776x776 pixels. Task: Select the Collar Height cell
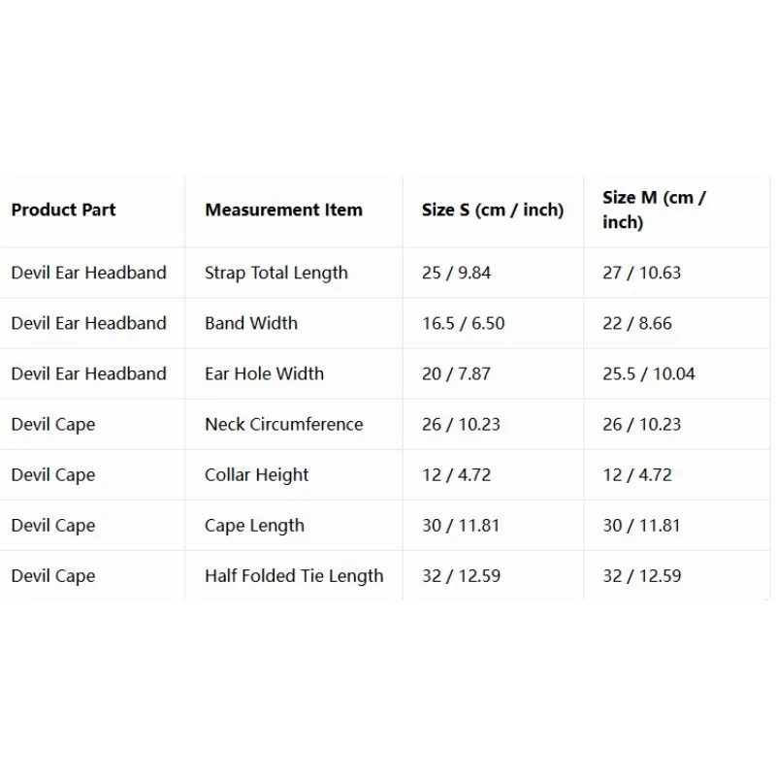click(257, 475)
